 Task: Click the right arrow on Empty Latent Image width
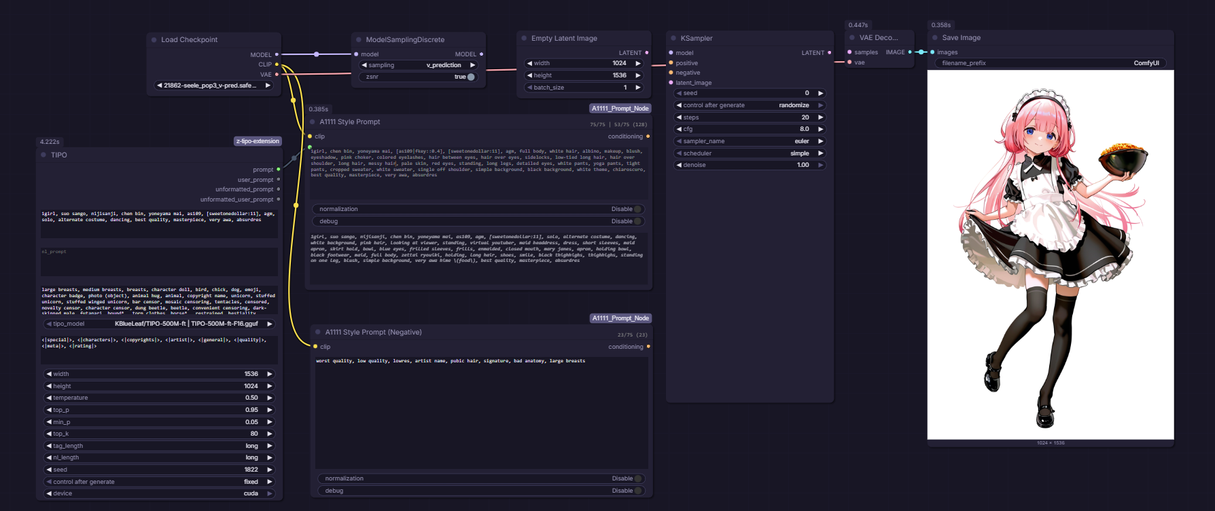(x=638, y=63)
